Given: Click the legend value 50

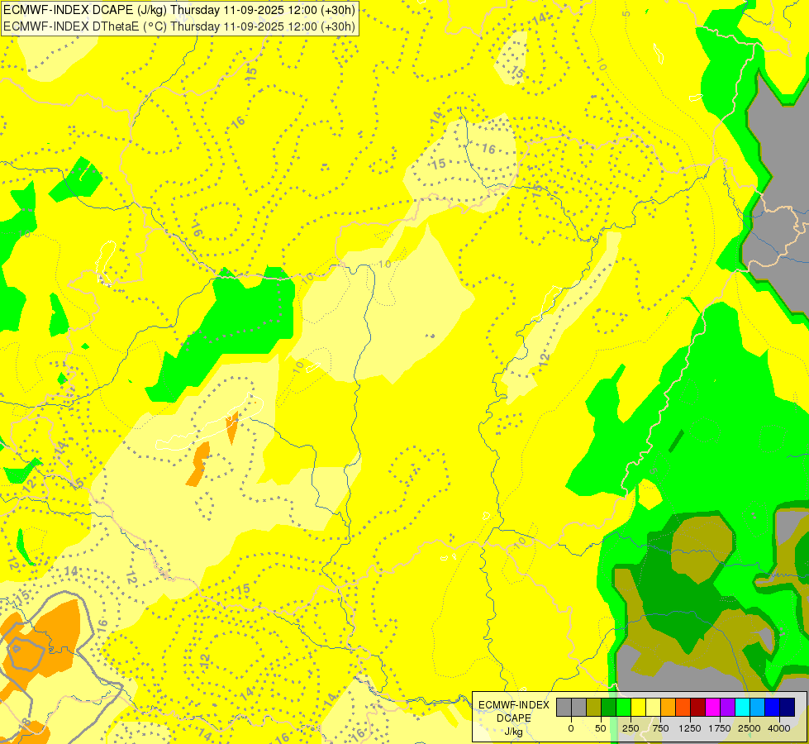Looking at the screenshot, I should (x=601, y=728).
